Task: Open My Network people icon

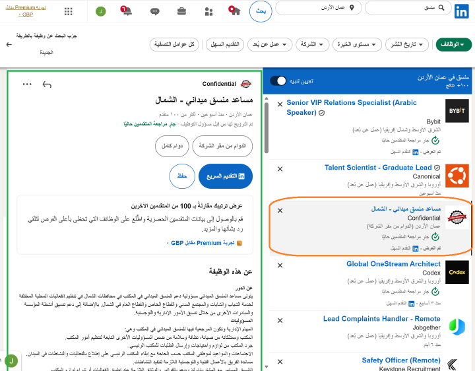Action: (x=208, y=12)
